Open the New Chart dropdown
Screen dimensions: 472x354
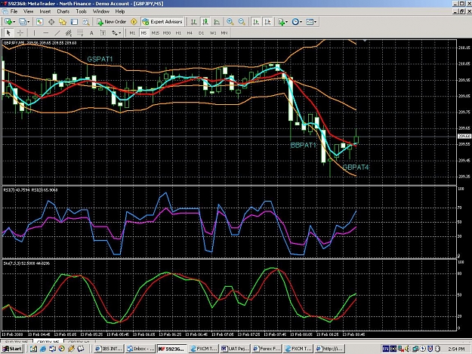pos(10,22)
